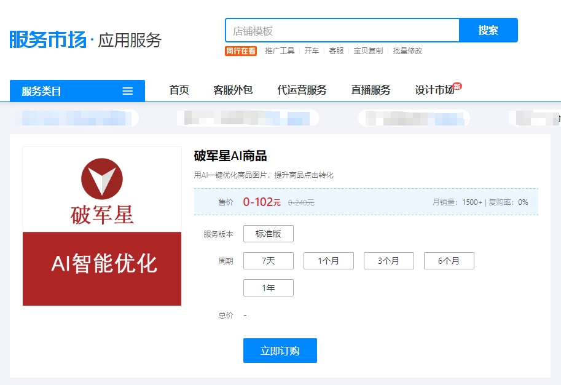Screen dimensions: 561x385
Task: Select the 1年 period option
Action: tap(269, 288)
